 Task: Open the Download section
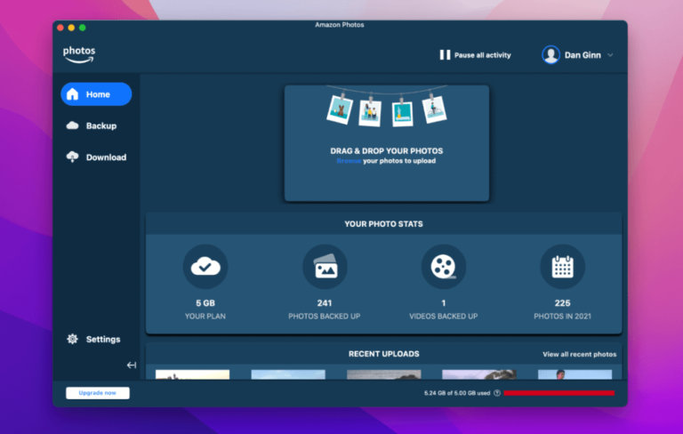click(96, 157)
